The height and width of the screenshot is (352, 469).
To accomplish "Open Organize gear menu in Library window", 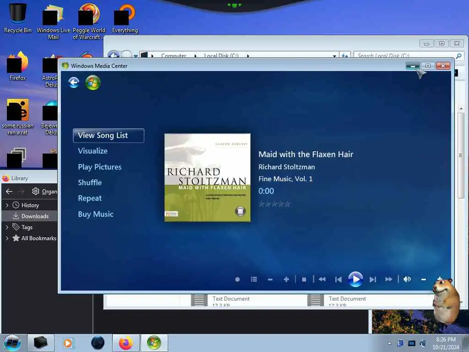I will click(x=44, y=191).
